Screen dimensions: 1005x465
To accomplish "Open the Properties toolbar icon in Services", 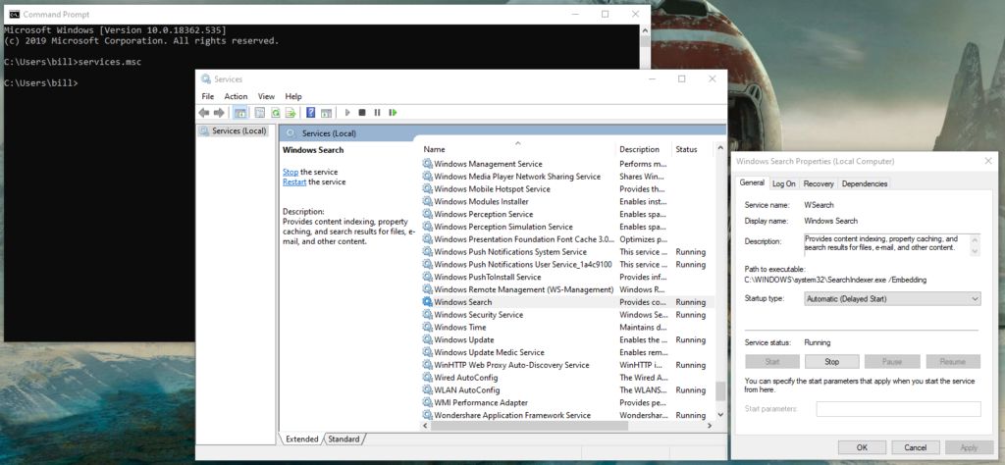I will (259, 113).
